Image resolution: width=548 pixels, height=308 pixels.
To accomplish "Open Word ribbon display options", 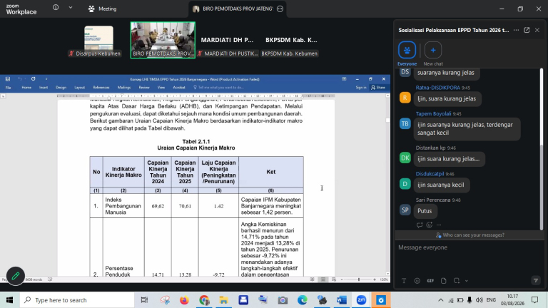I will pyautogui.click(x=344, y=79).
